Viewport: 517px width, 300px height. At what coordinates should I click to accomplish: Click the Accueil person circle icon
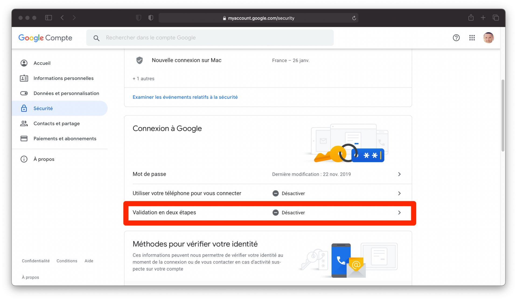click(24, 63)
